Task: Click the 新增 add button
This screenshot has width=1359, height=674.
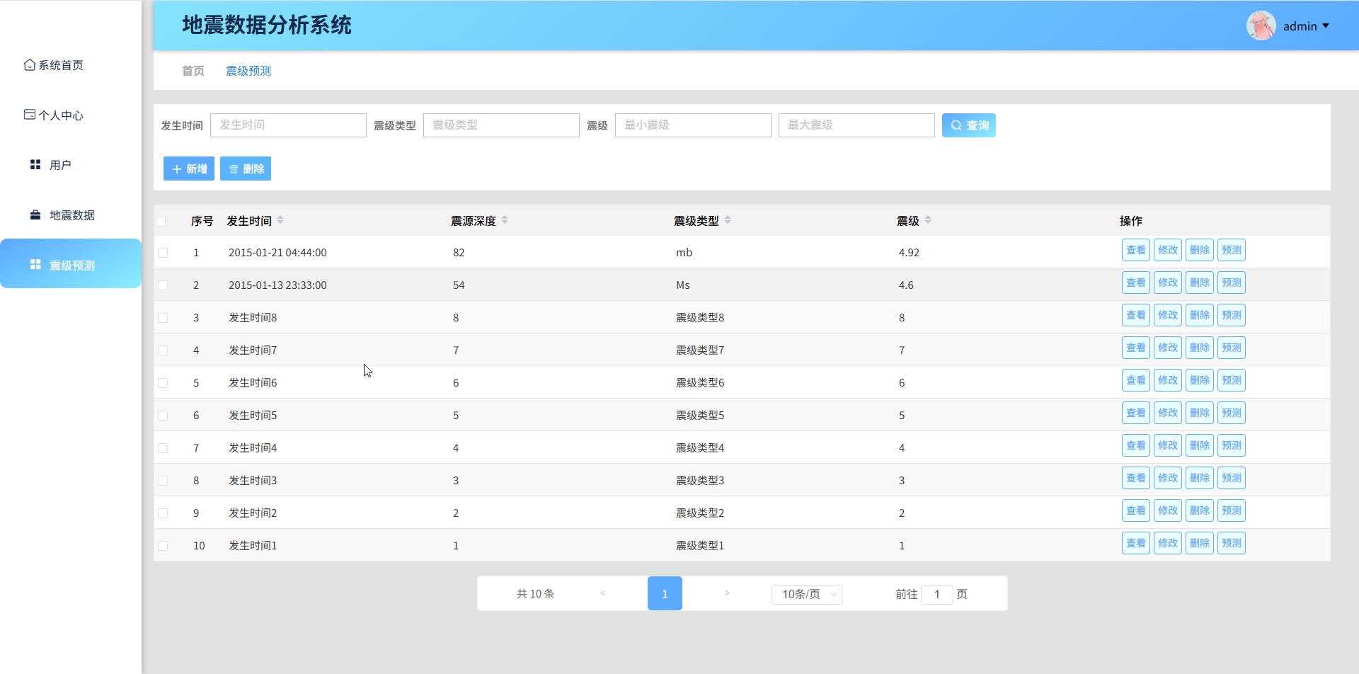Action: pos(189,168)
